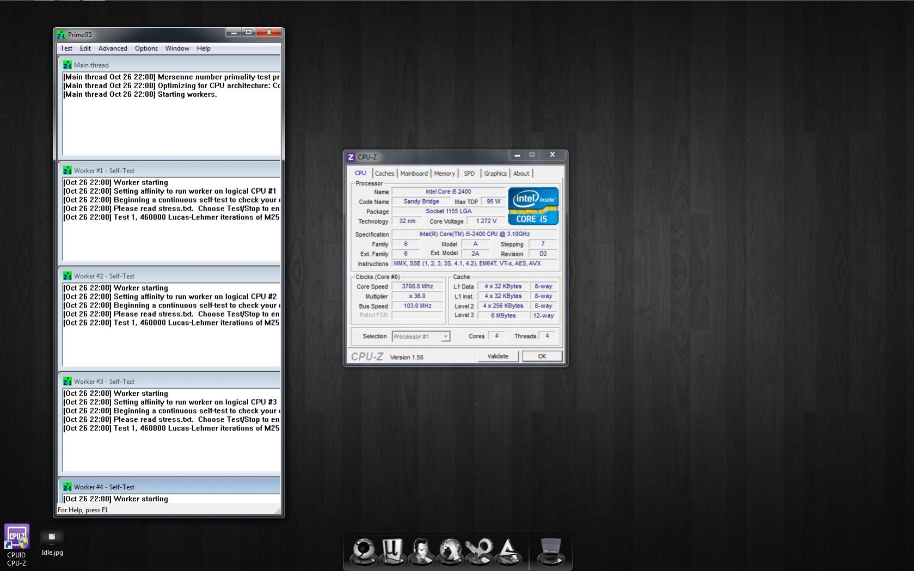914x571 pixels.
Task: Click the '103.0 MHz' bus speed value
Action: point(418,306)
